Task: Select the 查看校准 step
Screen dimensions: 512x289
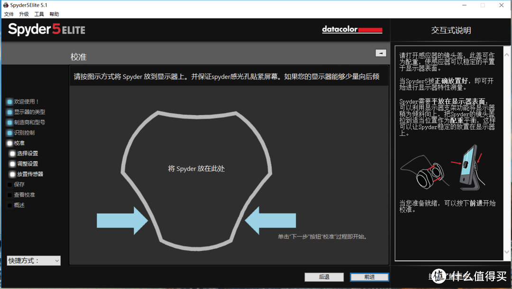Action: 21,195
